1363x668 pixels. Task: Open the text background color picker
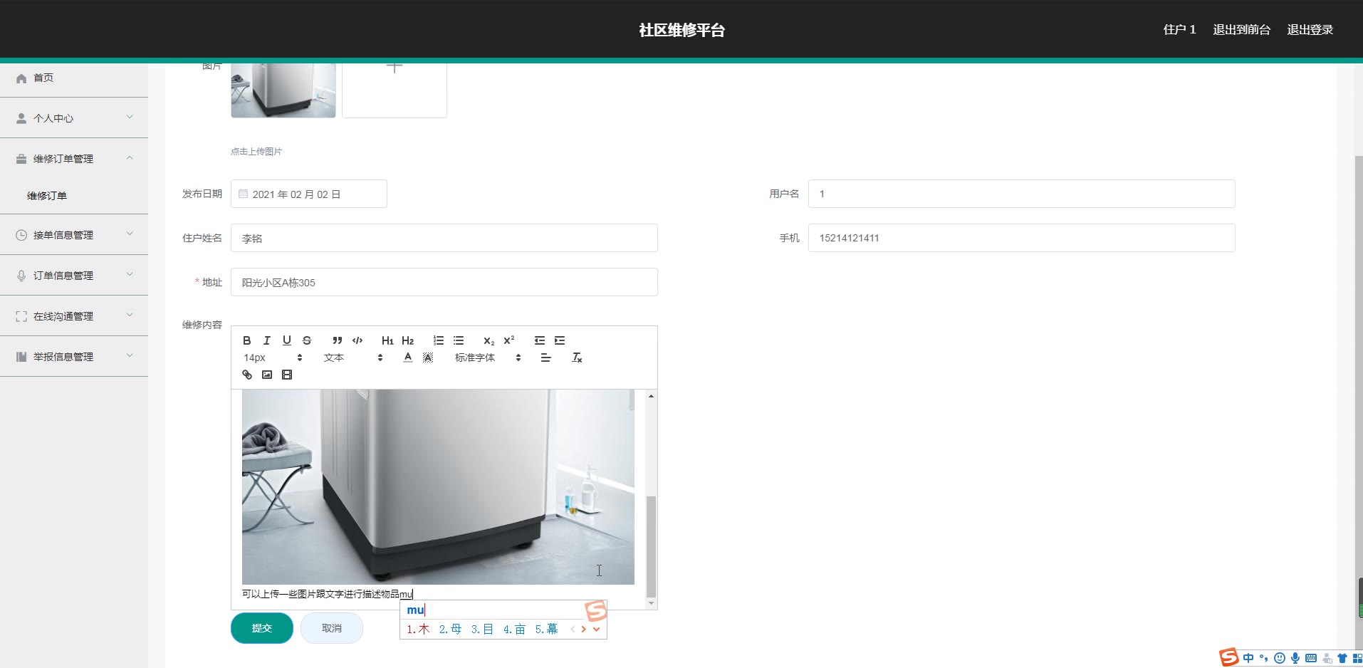[428, 358]
